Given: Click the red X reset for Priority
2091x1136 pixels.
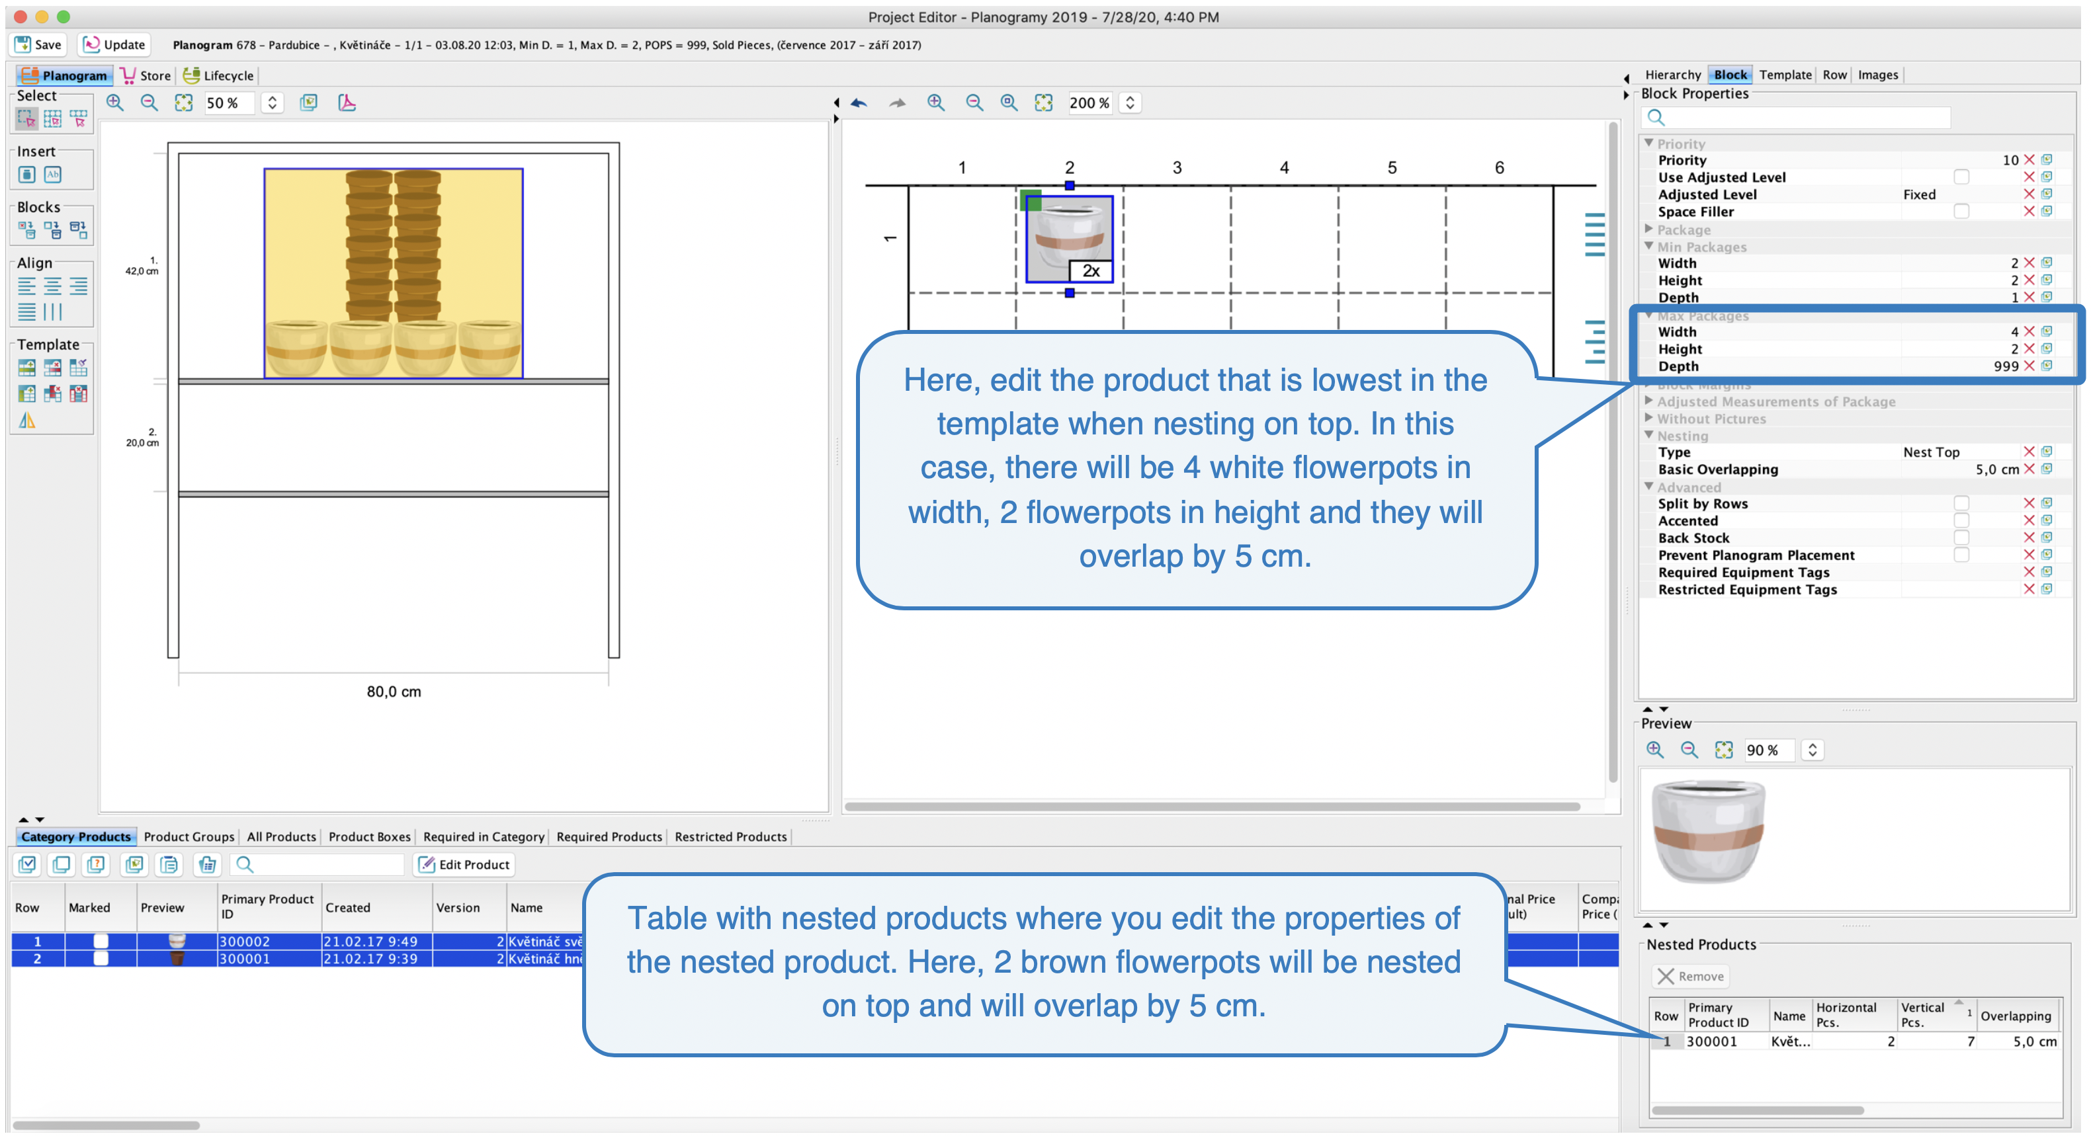Looking at the screenshot, I should point(2029,160).
